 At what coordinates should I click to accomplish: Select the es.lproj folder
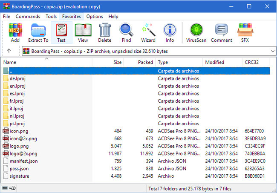(x=17, y=94)
